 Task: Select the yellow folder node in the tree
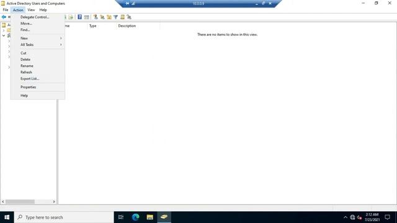(9, 30)
